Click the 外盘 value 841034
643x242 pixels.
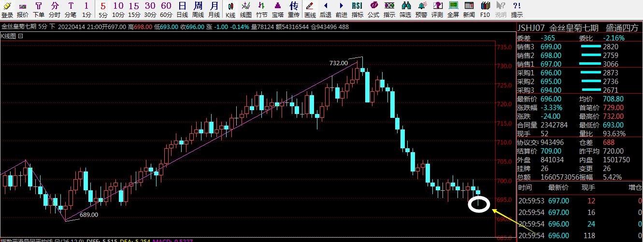click(552, 160)
